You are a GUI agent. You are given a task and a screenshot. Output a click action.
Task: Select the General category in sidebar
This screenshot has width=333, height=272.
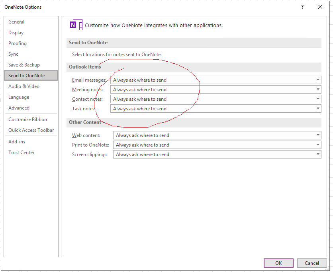16,22
